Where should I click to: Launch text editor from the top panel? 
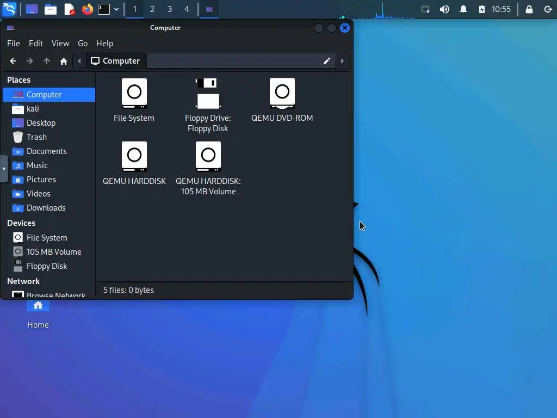69,9
